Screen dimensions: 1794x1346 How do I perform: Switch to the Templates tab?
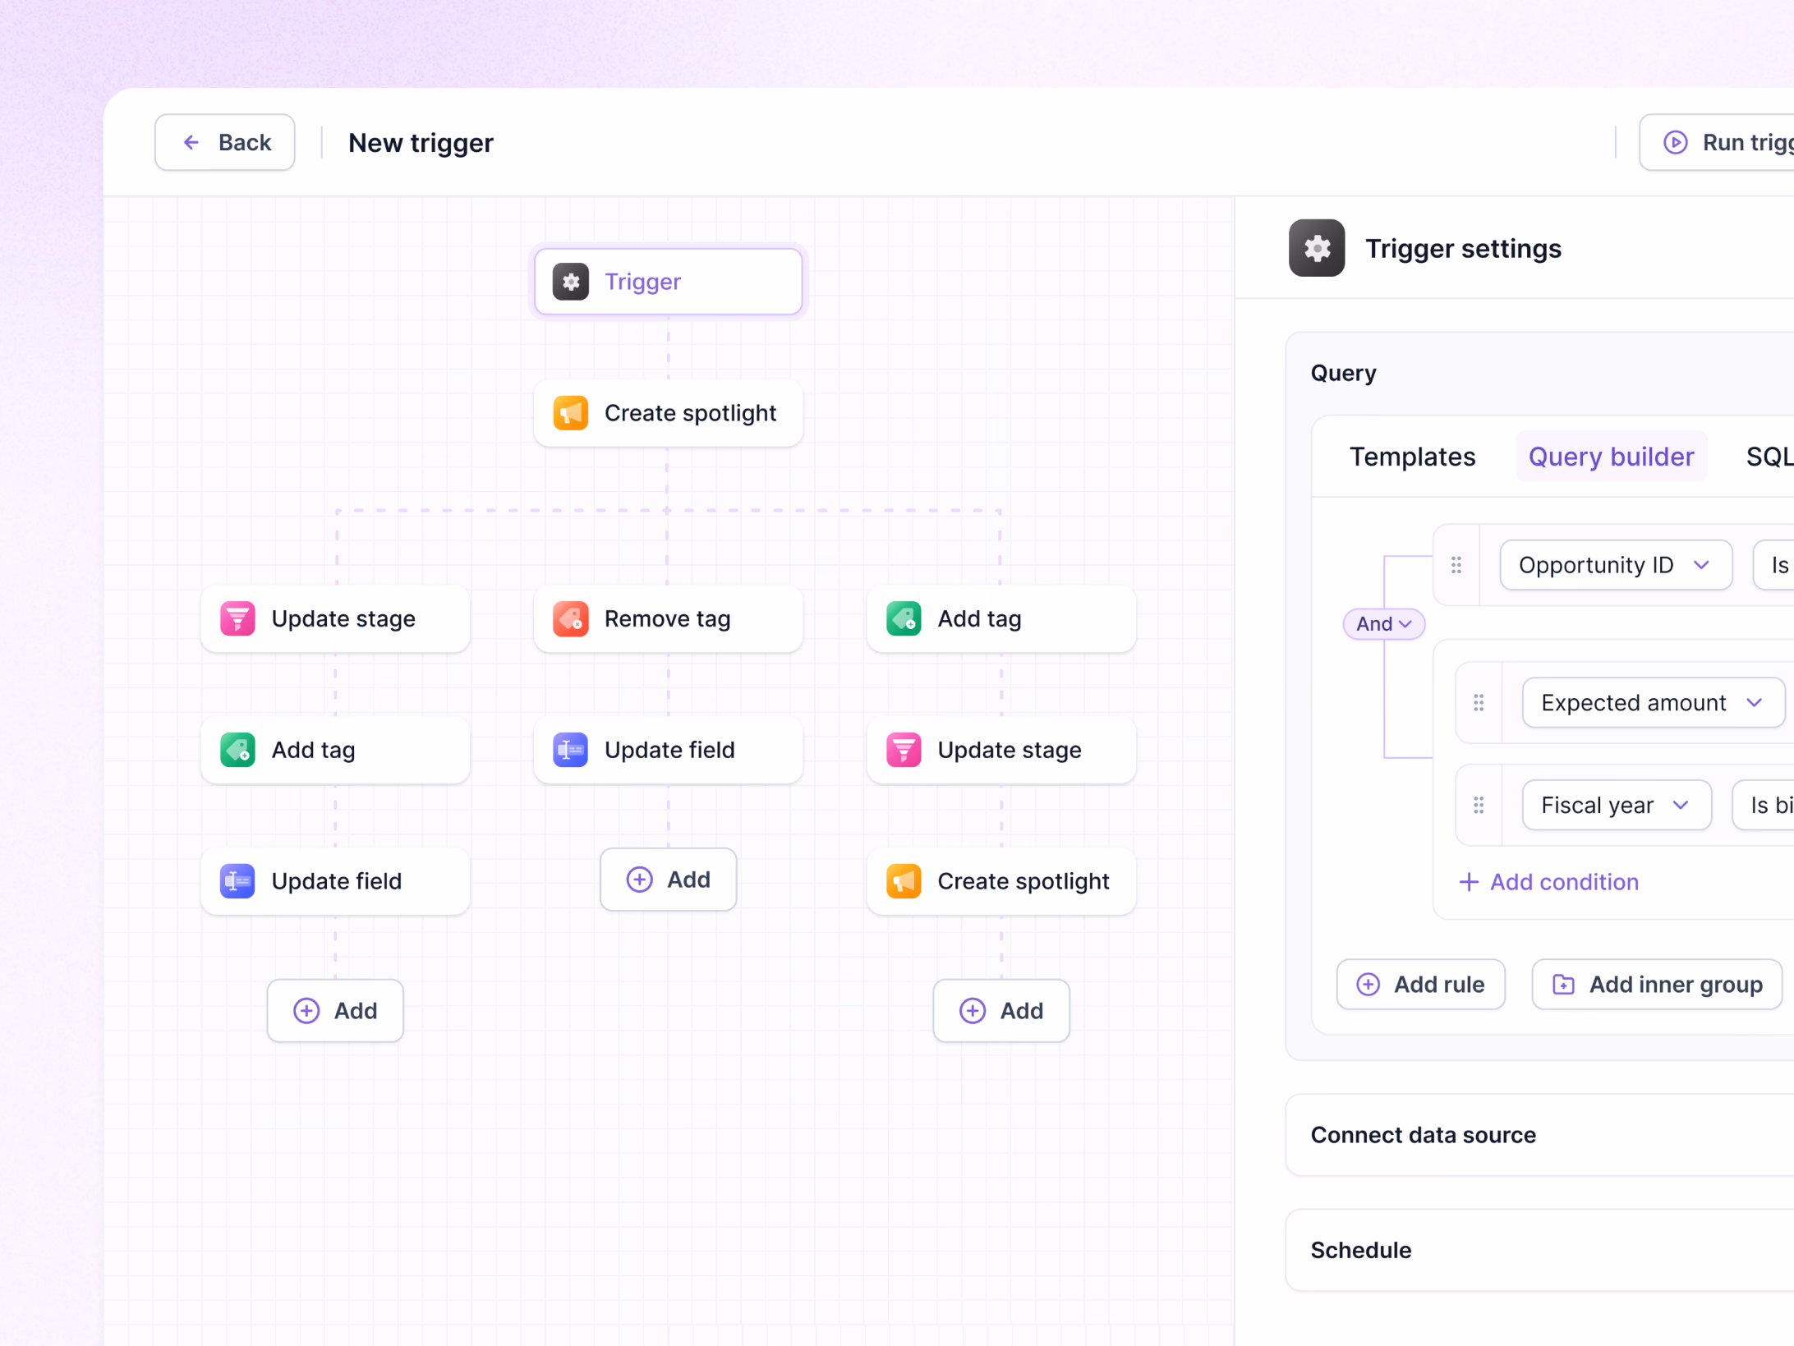tap(1412, 457)
